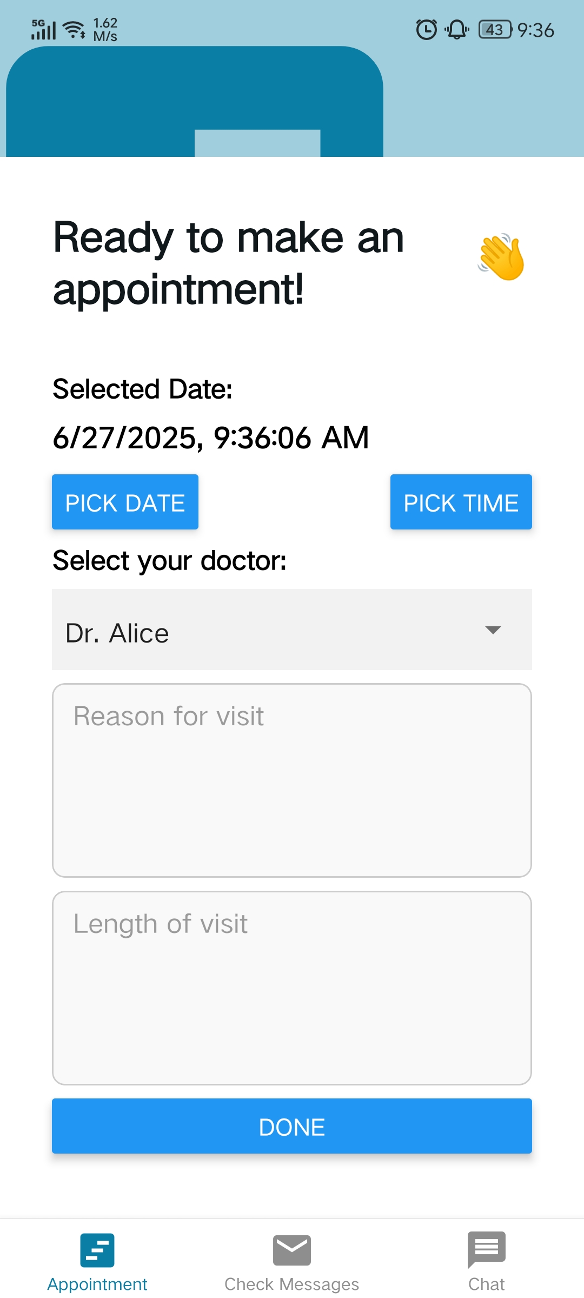Select the Appointment tab label

point(97,1284)
